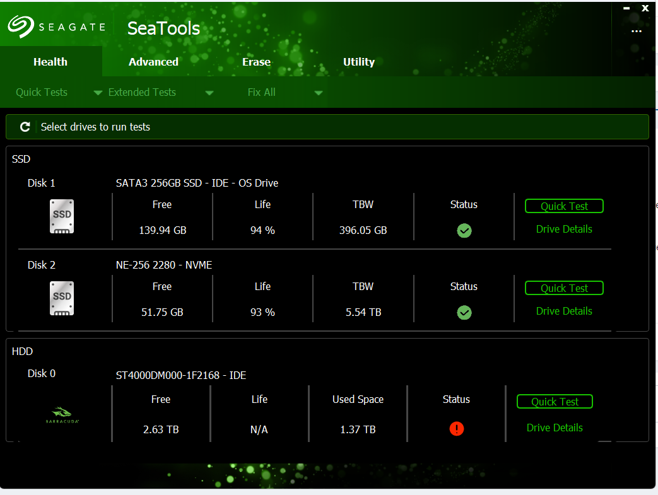Click the 139.94 GB free value
Image resolution: width=658 pixels, height=495 pixels.
click(162, 230)
